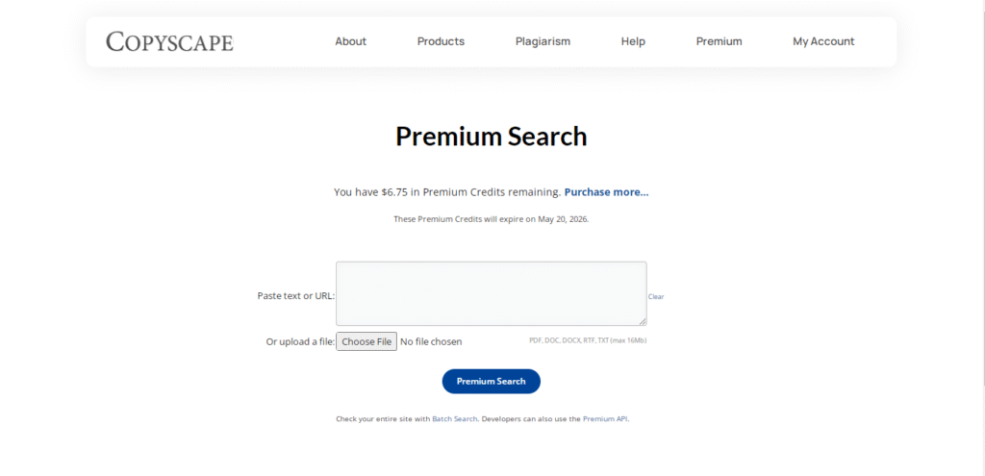Click the No file chosen text
Screen dimensions: 985x476
point(431,341)
